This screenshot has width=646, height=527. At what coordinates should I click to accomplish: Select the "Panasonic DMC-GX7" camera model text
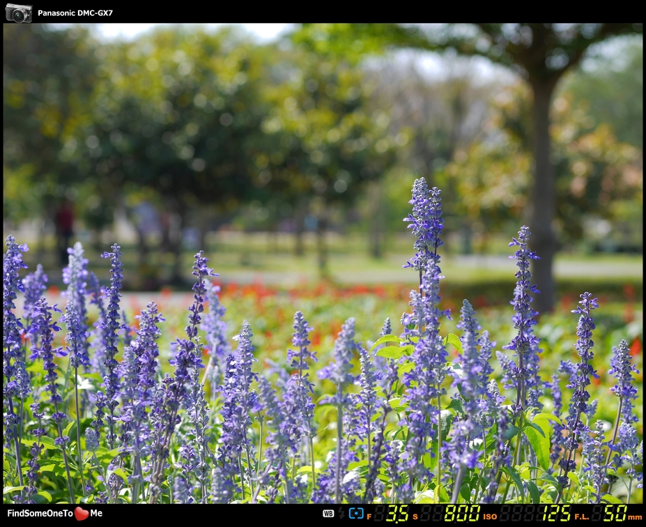point(75,13)
